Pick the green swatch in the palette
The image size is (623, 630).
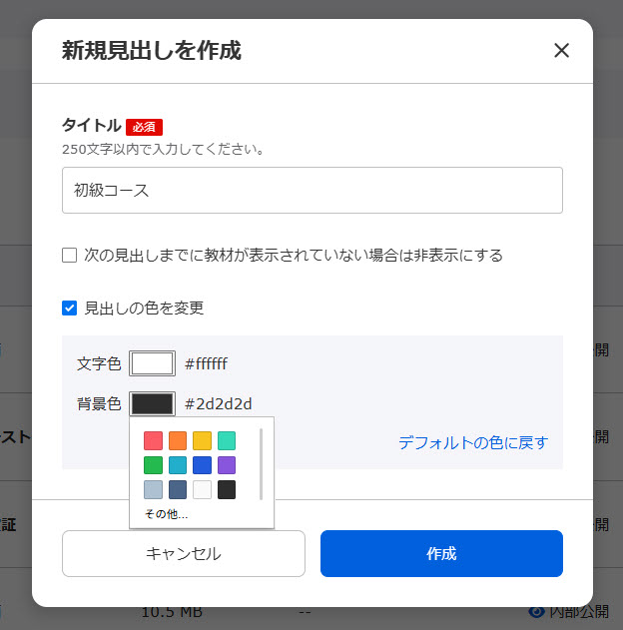(x=153, y=465)
